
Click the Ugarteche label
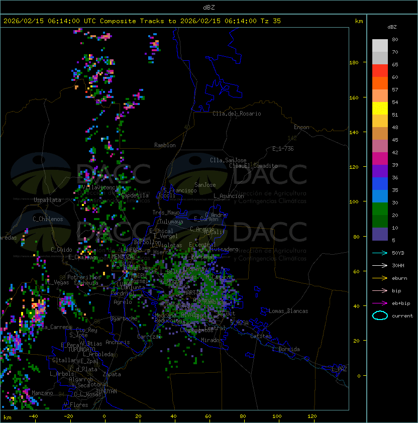tap(124, 319)
